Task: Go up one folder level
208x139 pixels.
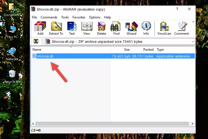Action: 36,41
